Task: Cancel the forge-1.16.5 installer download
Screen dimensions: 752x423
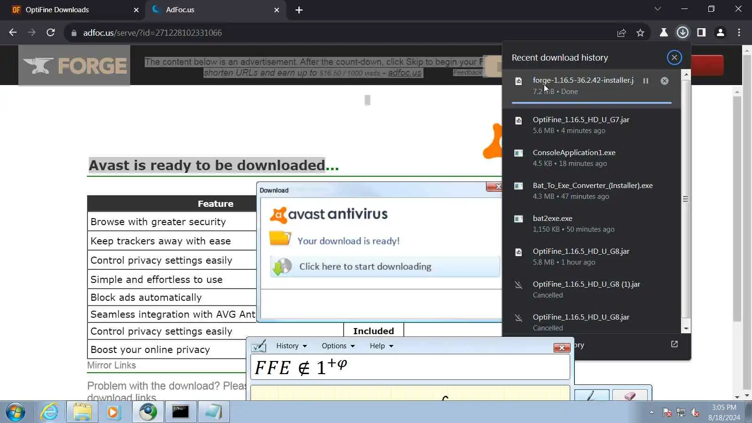Action: [x=665, y=81]
